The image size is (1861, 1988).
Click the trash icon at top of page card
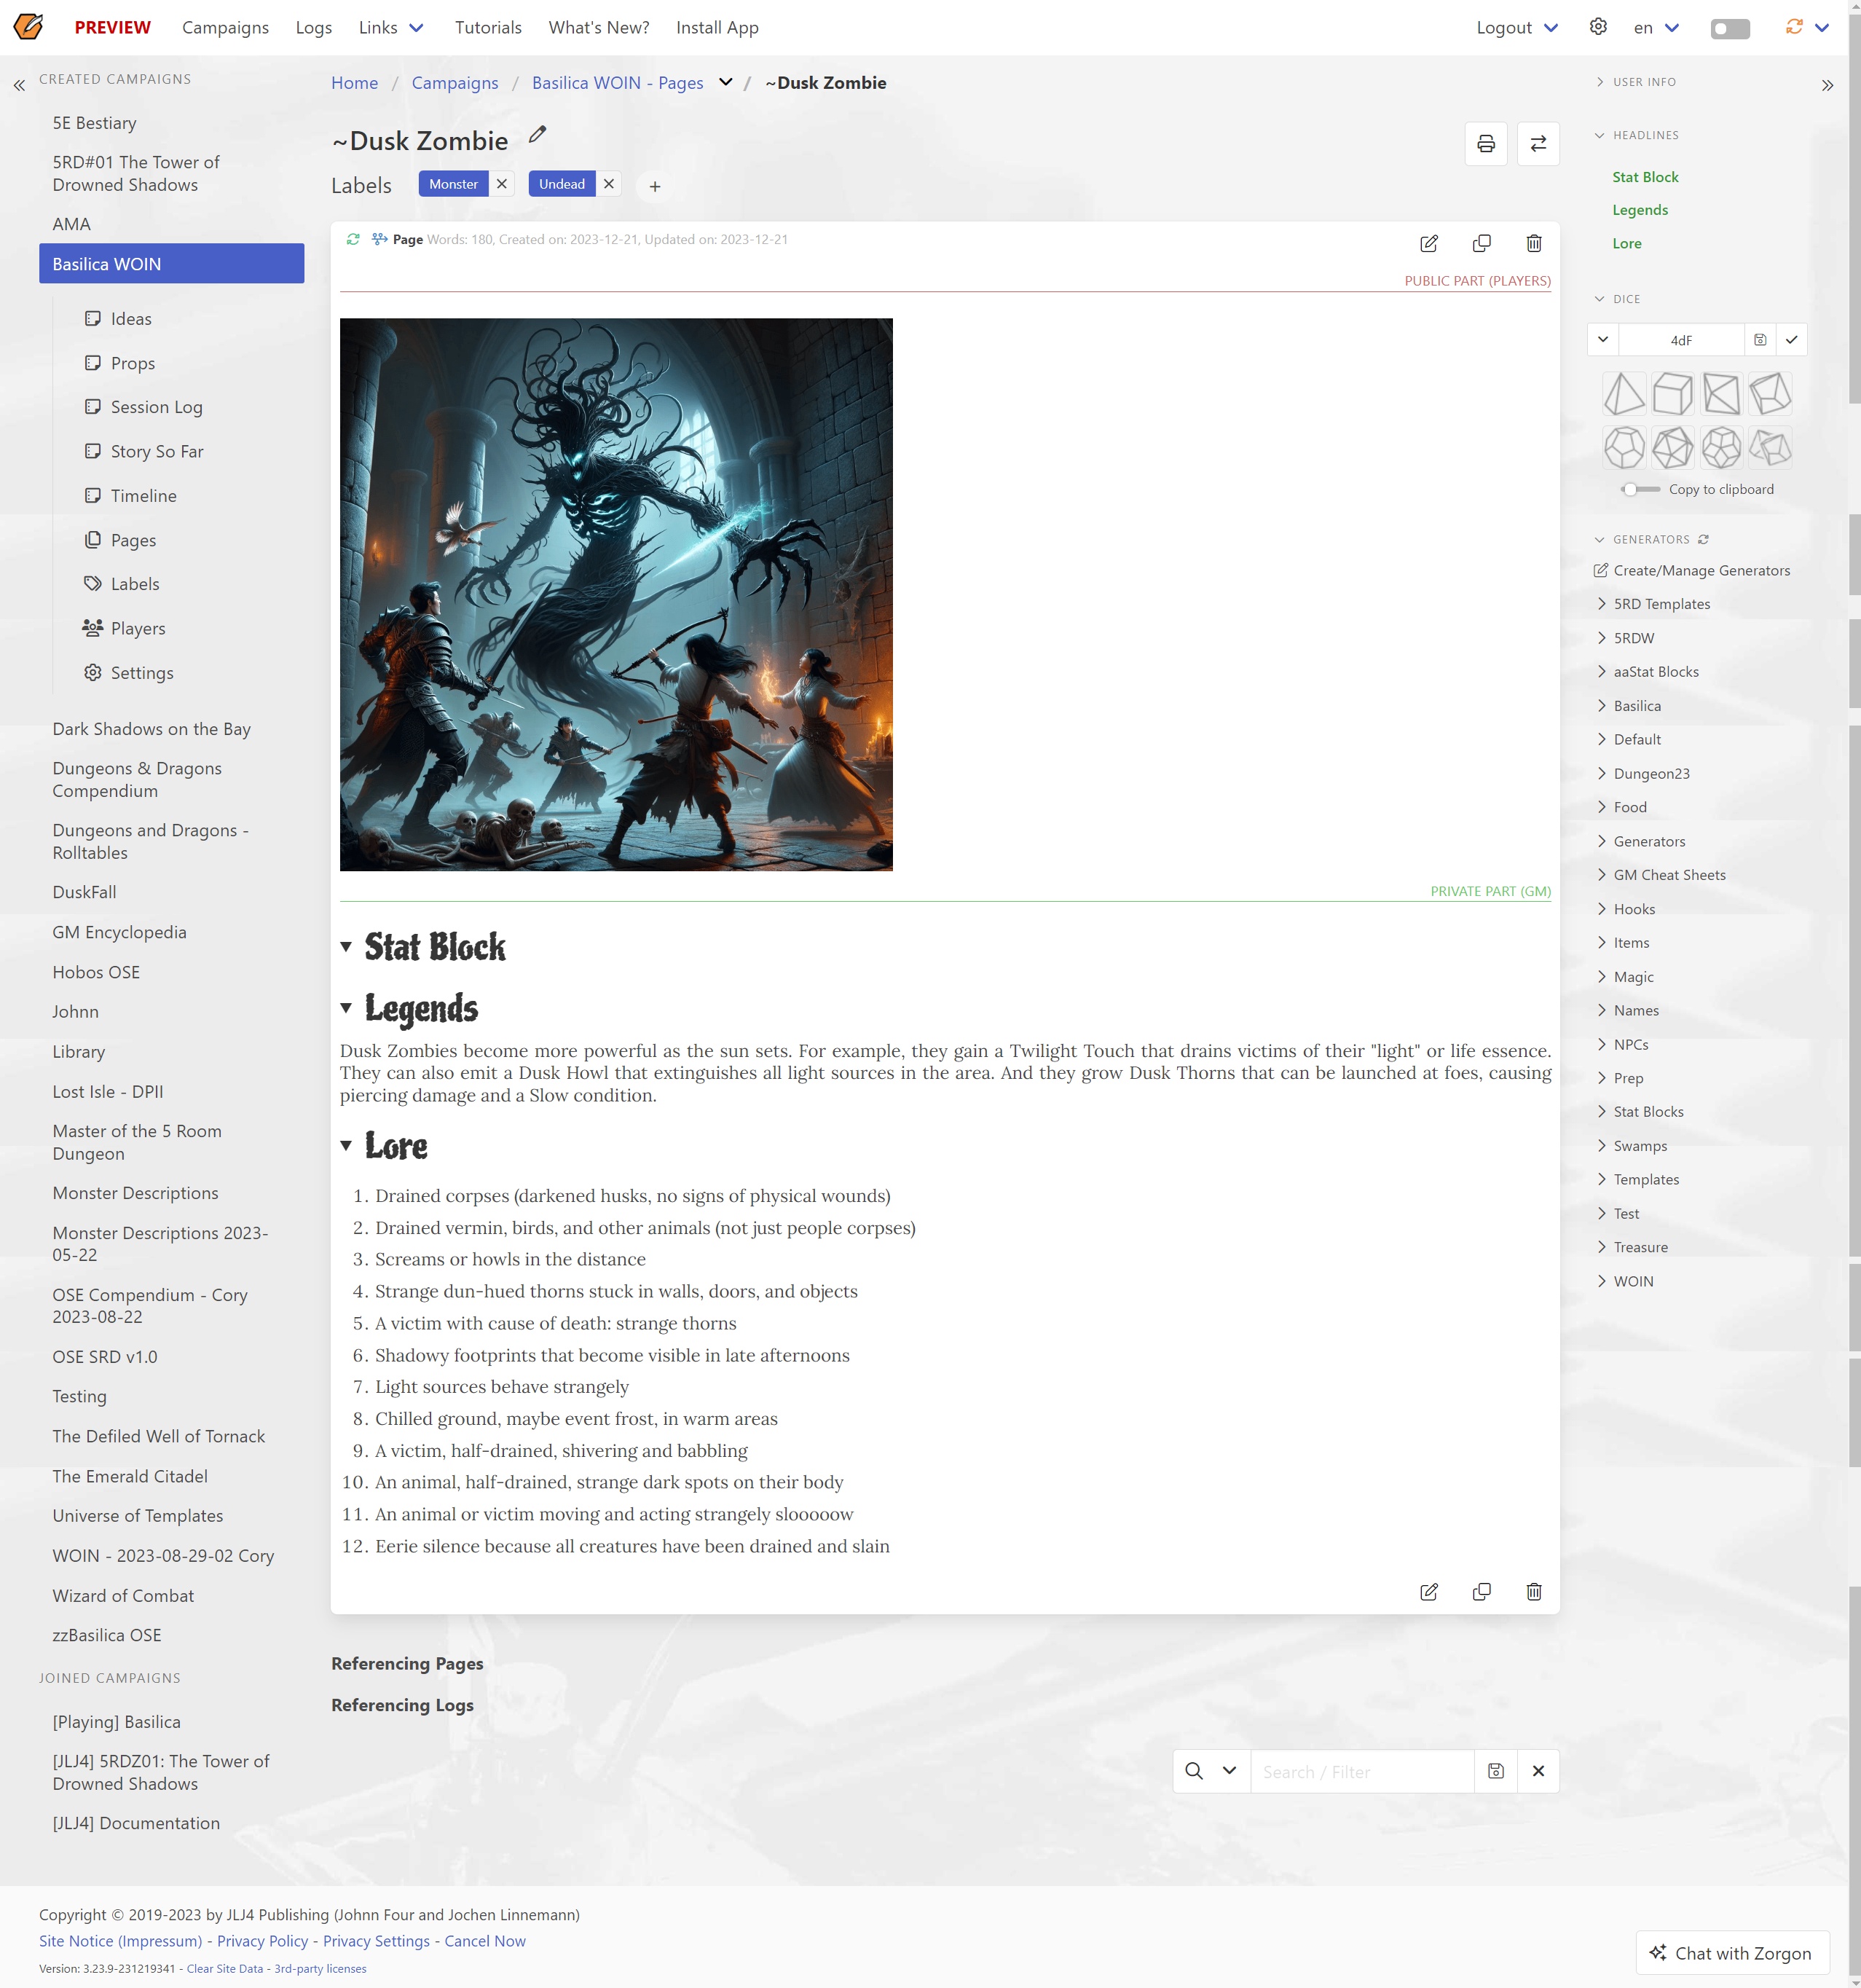[1533, 243]
